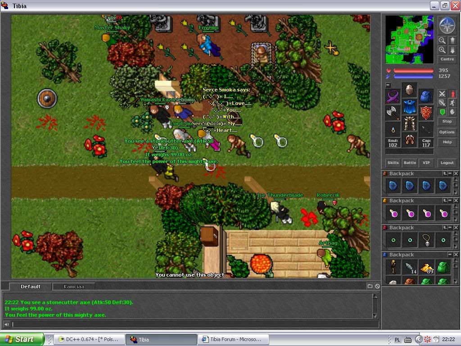Open the VIP list

pyautogui.click(x=426, y=163)
